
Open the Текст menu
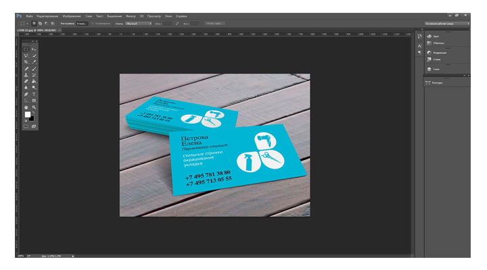coord(99,16)
